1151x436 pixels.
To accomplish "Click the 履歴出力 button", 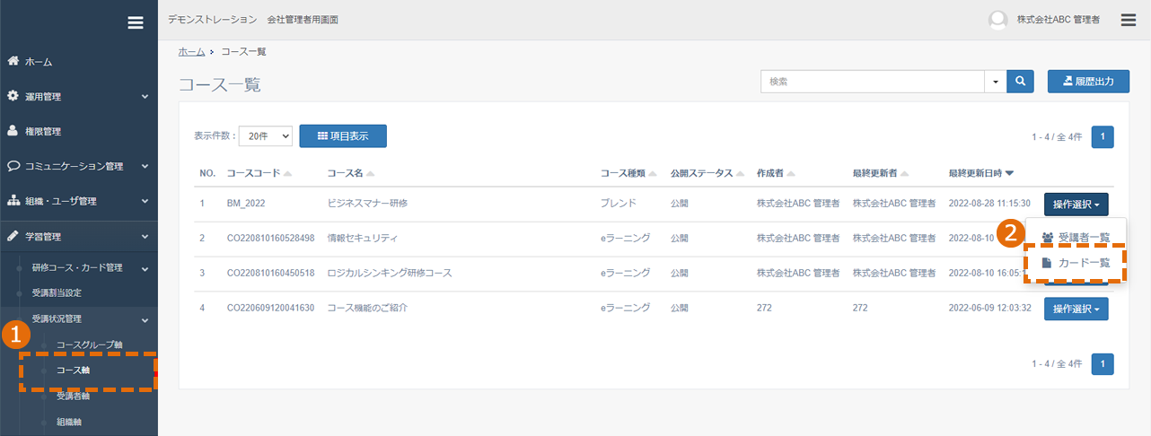I will pos(1088,81).
